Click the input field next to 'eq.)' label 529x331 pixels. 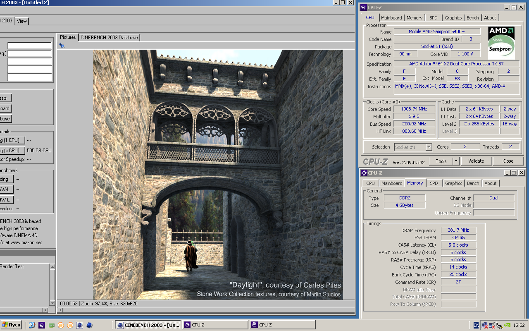click(29, 53)
